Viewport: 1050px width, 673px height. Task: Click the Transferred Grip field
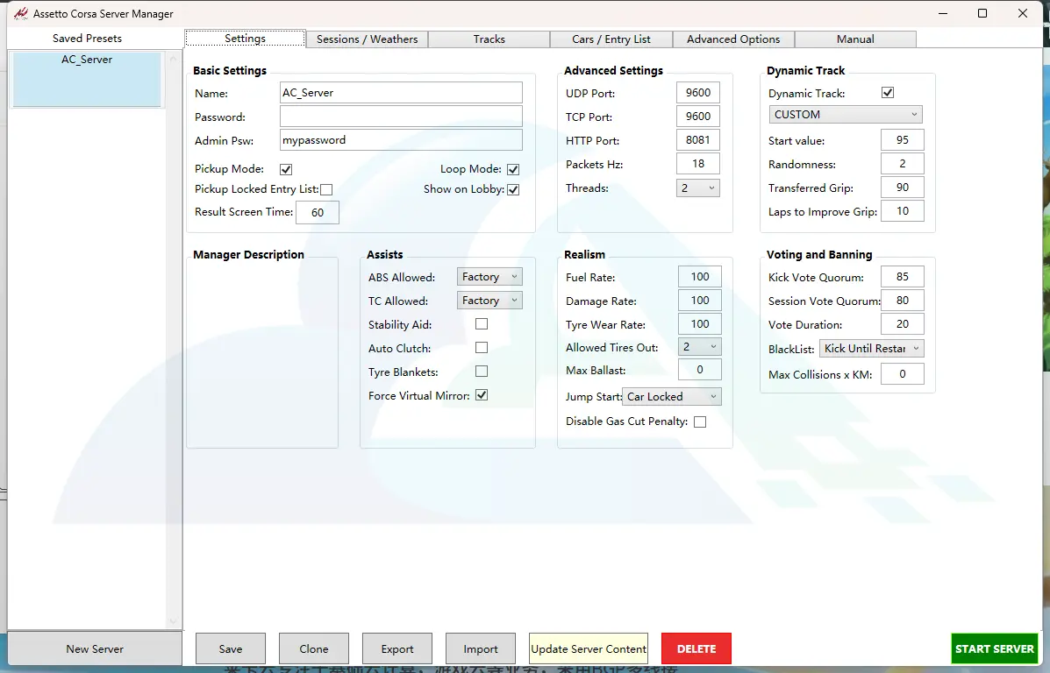tap(902, 188)
